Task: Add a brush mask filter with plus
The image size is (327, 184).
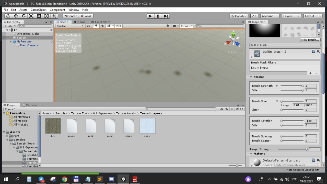Action: tap(310, 73)
